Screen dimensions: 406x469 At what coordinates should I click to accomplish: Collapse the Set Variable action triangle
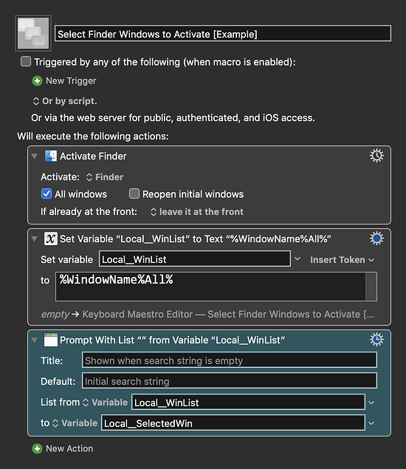(x=35, y=239)
